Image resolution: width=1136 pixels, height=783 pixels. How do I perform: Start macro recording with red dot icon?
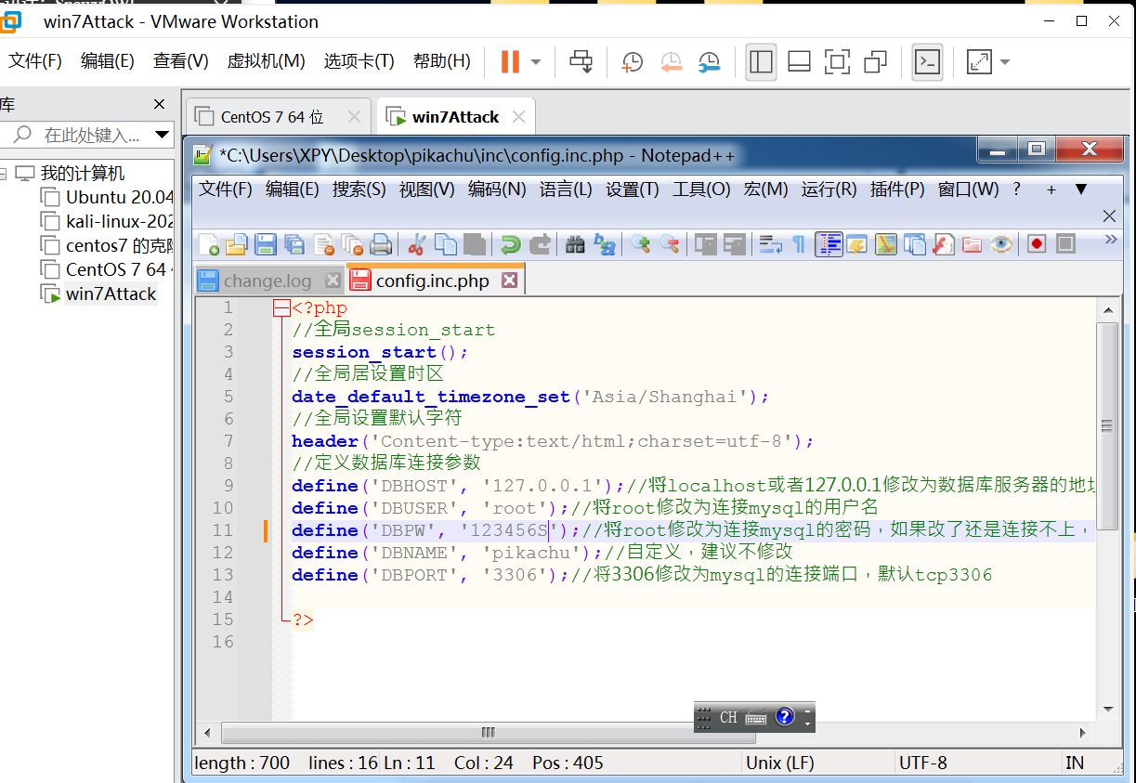(x=1037, y=244)
